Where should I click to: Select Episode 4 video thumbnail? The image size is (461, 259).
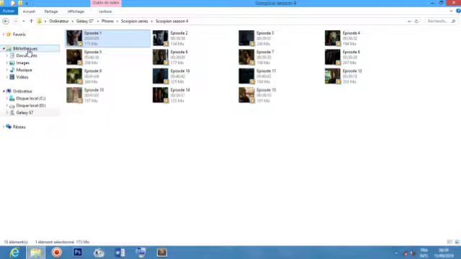pos(333,38)
